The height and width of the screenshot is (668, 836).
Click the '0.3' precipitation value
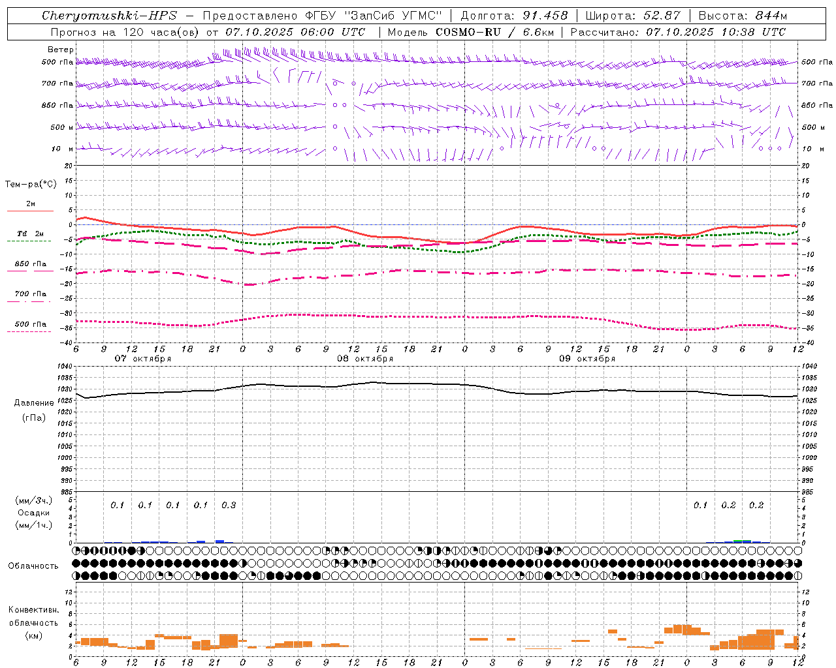point(229,505)
